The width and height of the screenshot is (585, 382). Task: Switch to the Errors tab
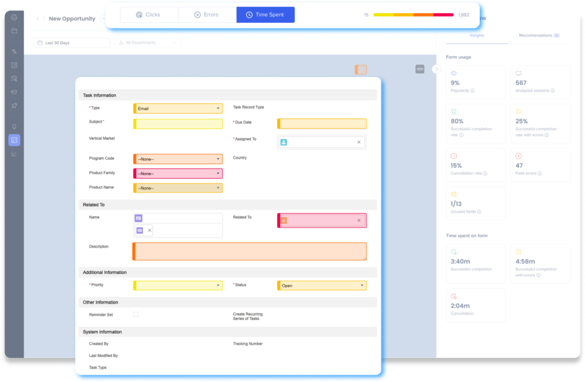click(x=207, y=14)
